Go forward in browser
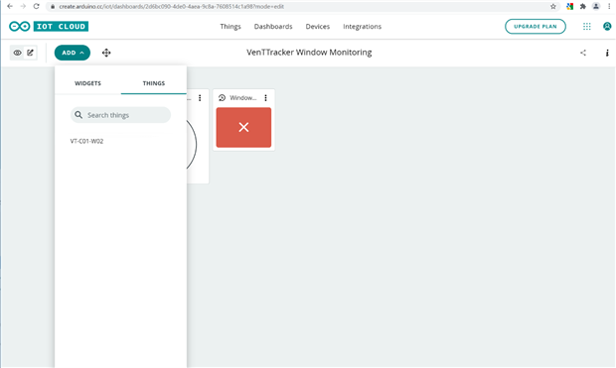616x368 pixels. 23,6
